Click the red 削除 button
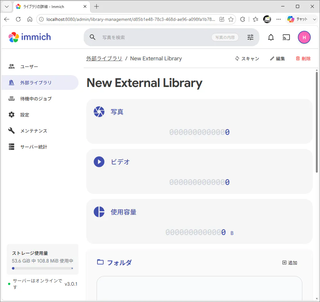This screenshot has width=320, height=302. point(303,59)
